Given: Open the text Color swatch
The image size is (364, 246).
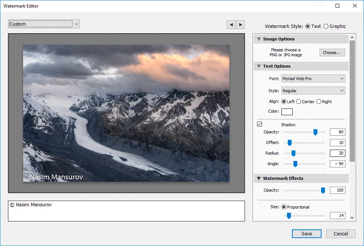Looking at the screenshot, I should coord(287,111).
